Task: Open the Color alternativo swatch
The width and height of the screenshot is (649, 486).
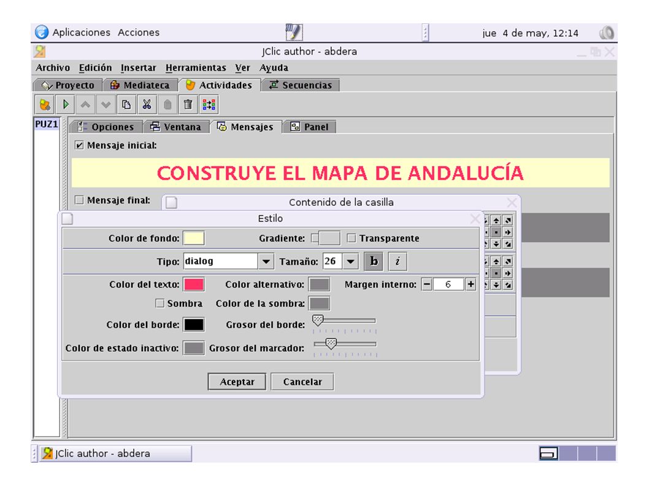Action: [x=320, y=284]
